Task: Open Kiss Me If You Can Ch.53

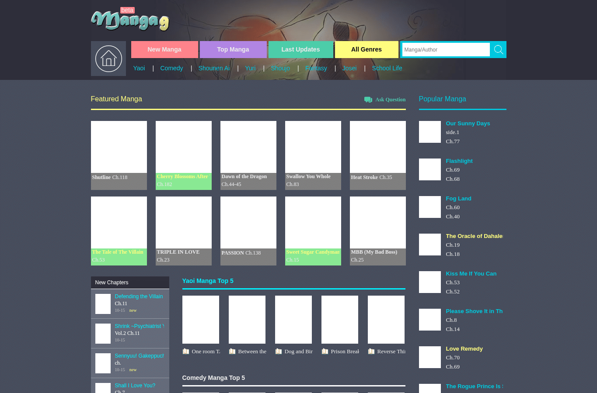Action: pyautogui.click(x=453, y=283)
